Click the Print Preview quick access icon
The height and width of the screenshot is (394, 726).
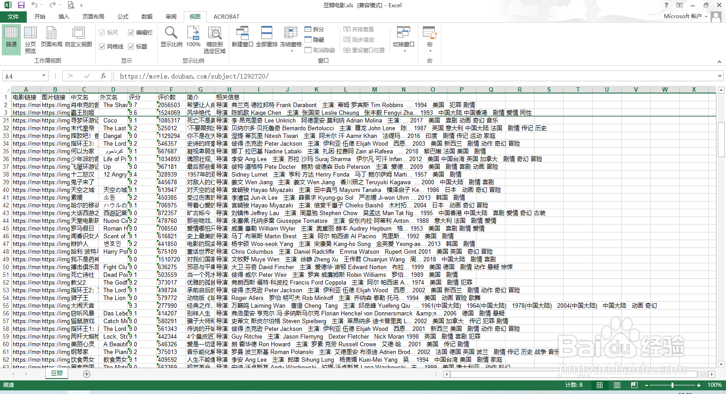point(71,5)
